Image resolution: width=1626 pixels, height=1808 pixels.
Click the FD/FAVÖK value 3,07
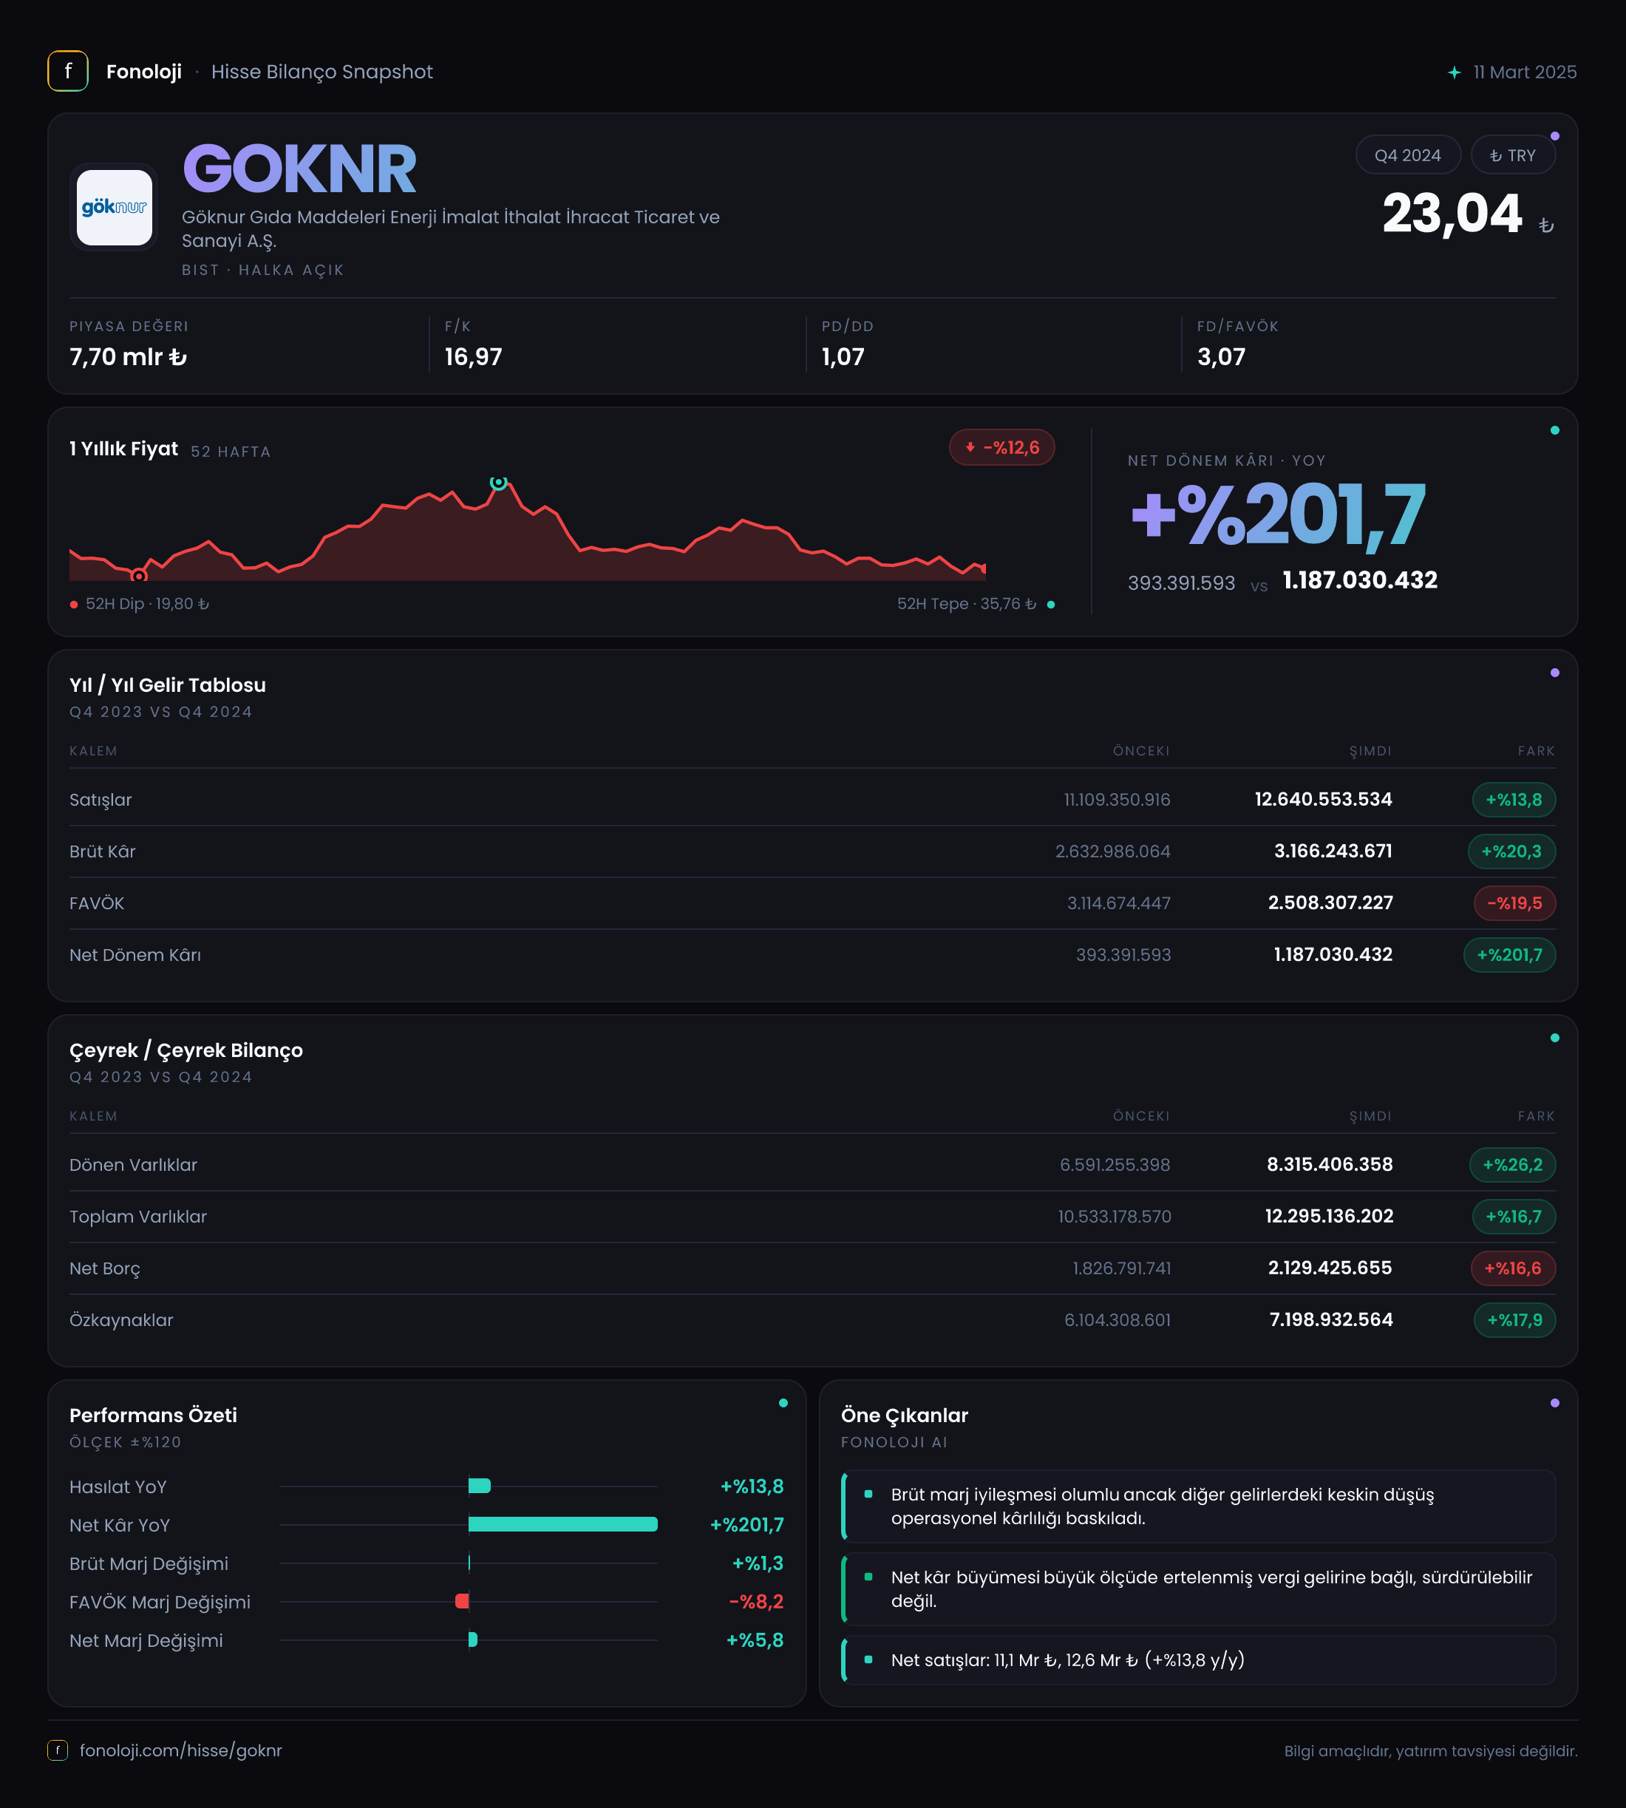[x=1220, y=356]
